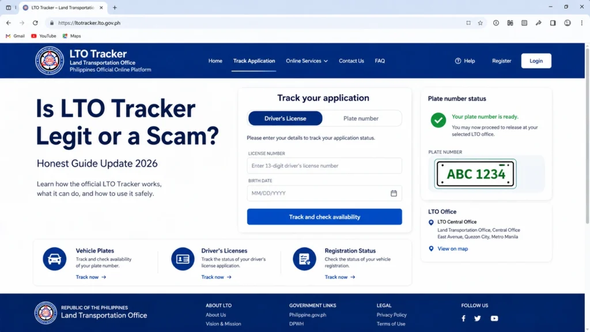Open DPWH footer link

pyautogui.click(x=296, y=324)
